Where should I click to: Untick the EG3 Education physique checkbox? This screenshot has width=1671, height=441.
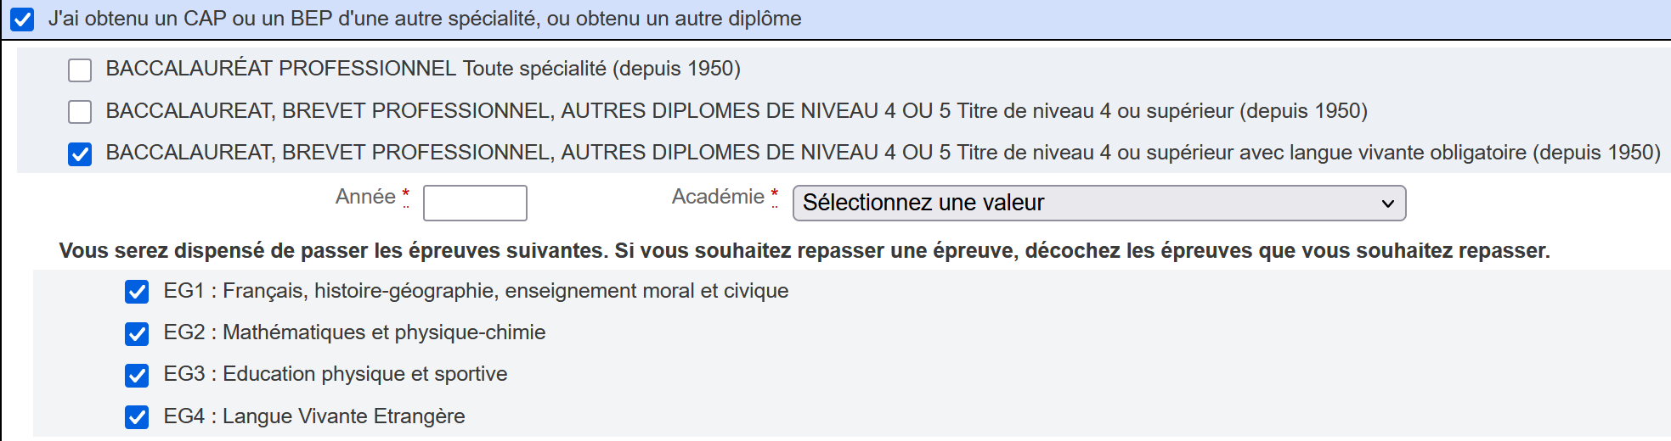[x=137, y=375]
